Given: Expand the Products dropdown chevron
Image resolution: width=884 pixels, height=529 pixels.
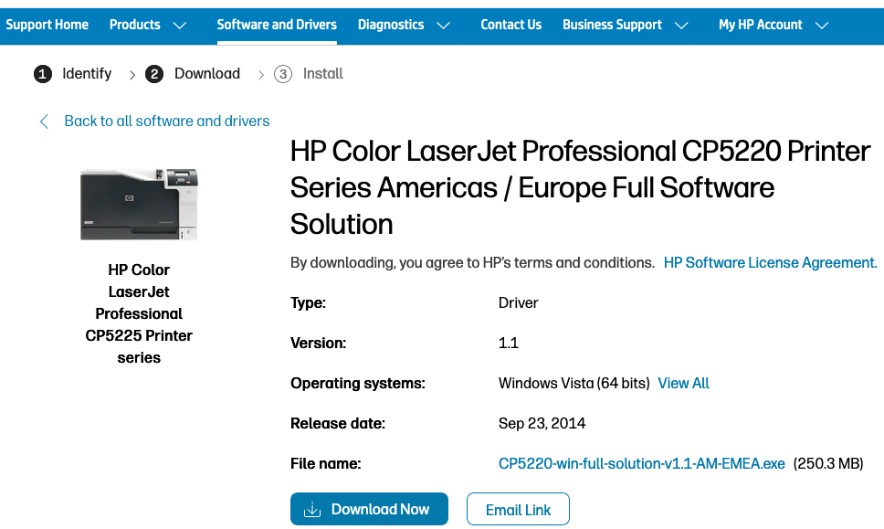Looking at the screenshot, I should pos(180,26).
